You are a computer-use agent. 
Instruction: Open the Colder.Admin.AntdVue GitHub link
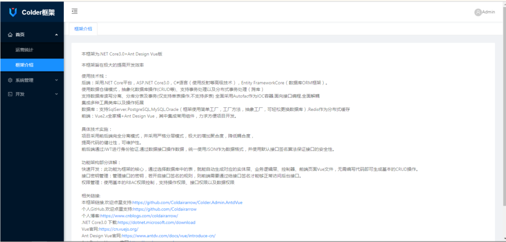pos(187,203)
